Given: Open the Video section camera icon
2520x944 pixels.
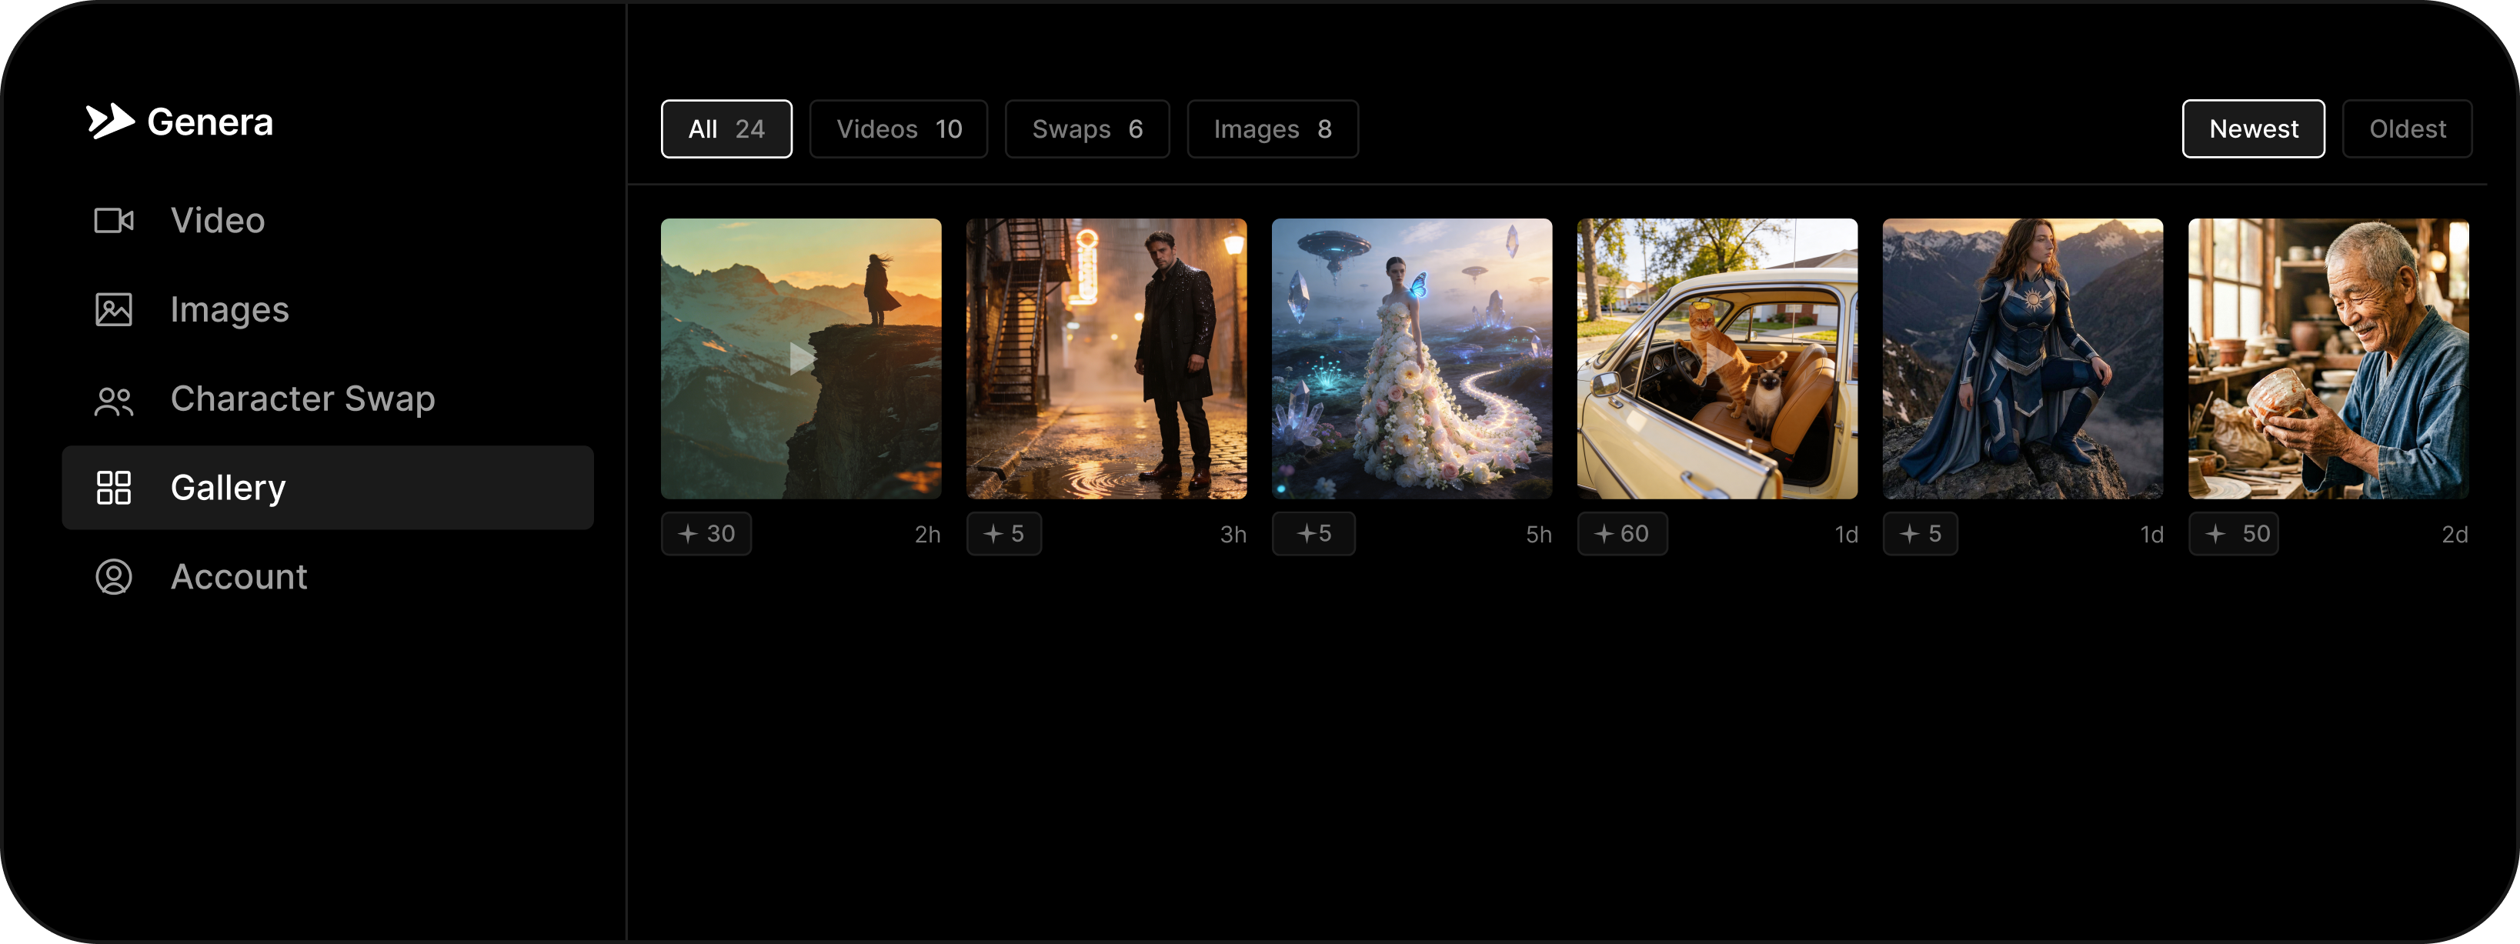Looking at the screenshot, I should (113, 221).
